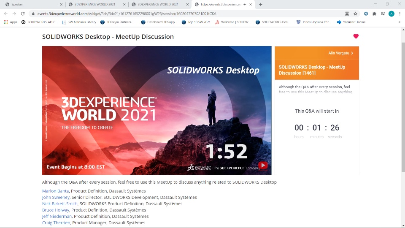Open the SOLIDWORKS API bookmark
405x228 pixels.
point(40,22)
